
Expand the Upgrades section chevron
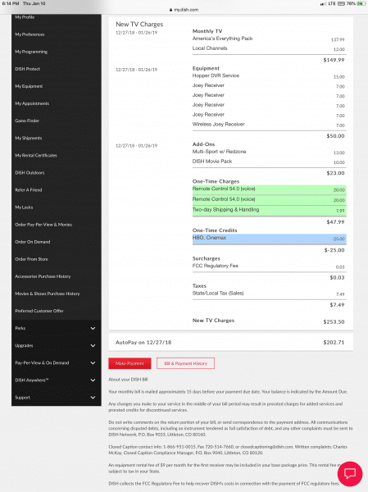pos(93,345)
